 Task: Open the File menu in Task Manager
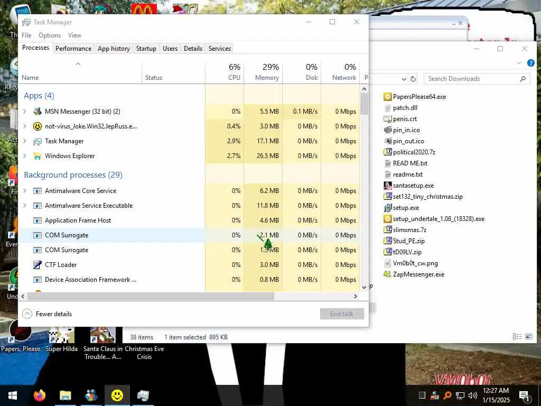click(x=26, y=35)
